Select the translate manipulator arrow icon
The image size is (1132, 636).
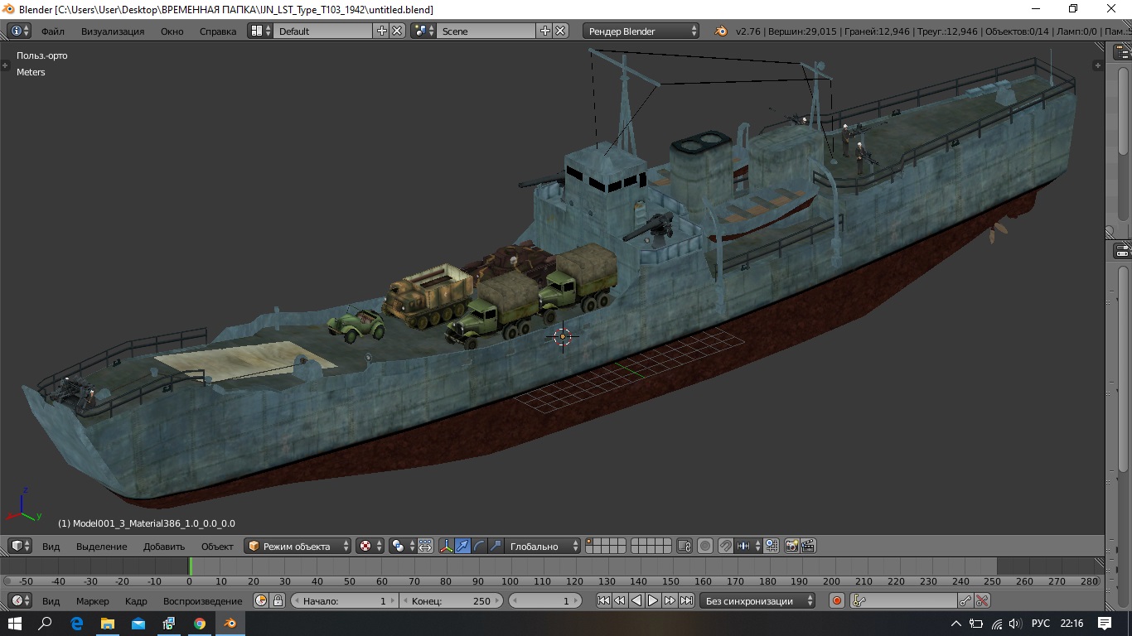pos(463,547)
